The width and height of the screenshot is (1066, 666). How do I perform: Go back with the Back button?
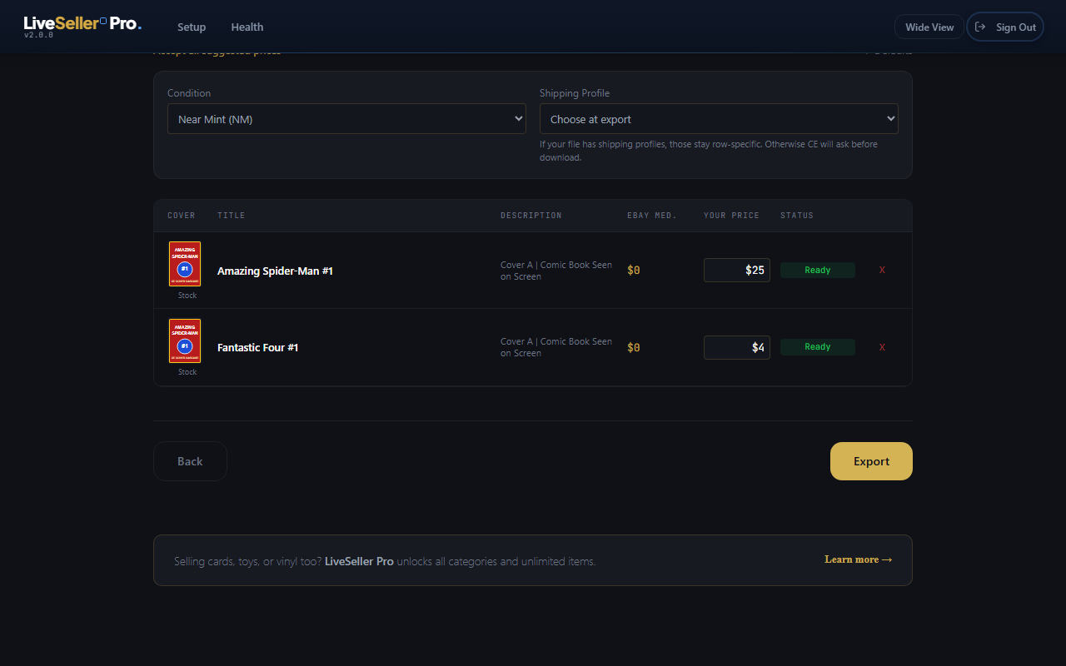click(190, 461)
